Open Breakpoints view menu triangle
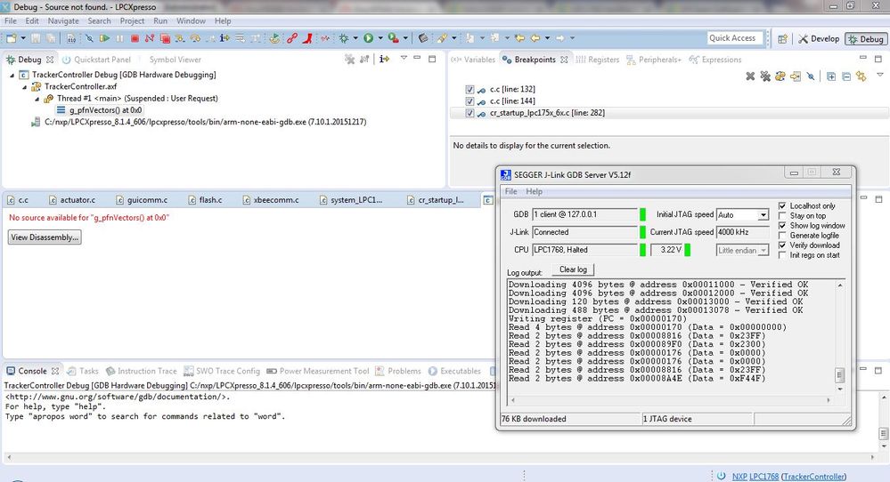This screenshot has height=482, width=890. click(x=880, y=75)
